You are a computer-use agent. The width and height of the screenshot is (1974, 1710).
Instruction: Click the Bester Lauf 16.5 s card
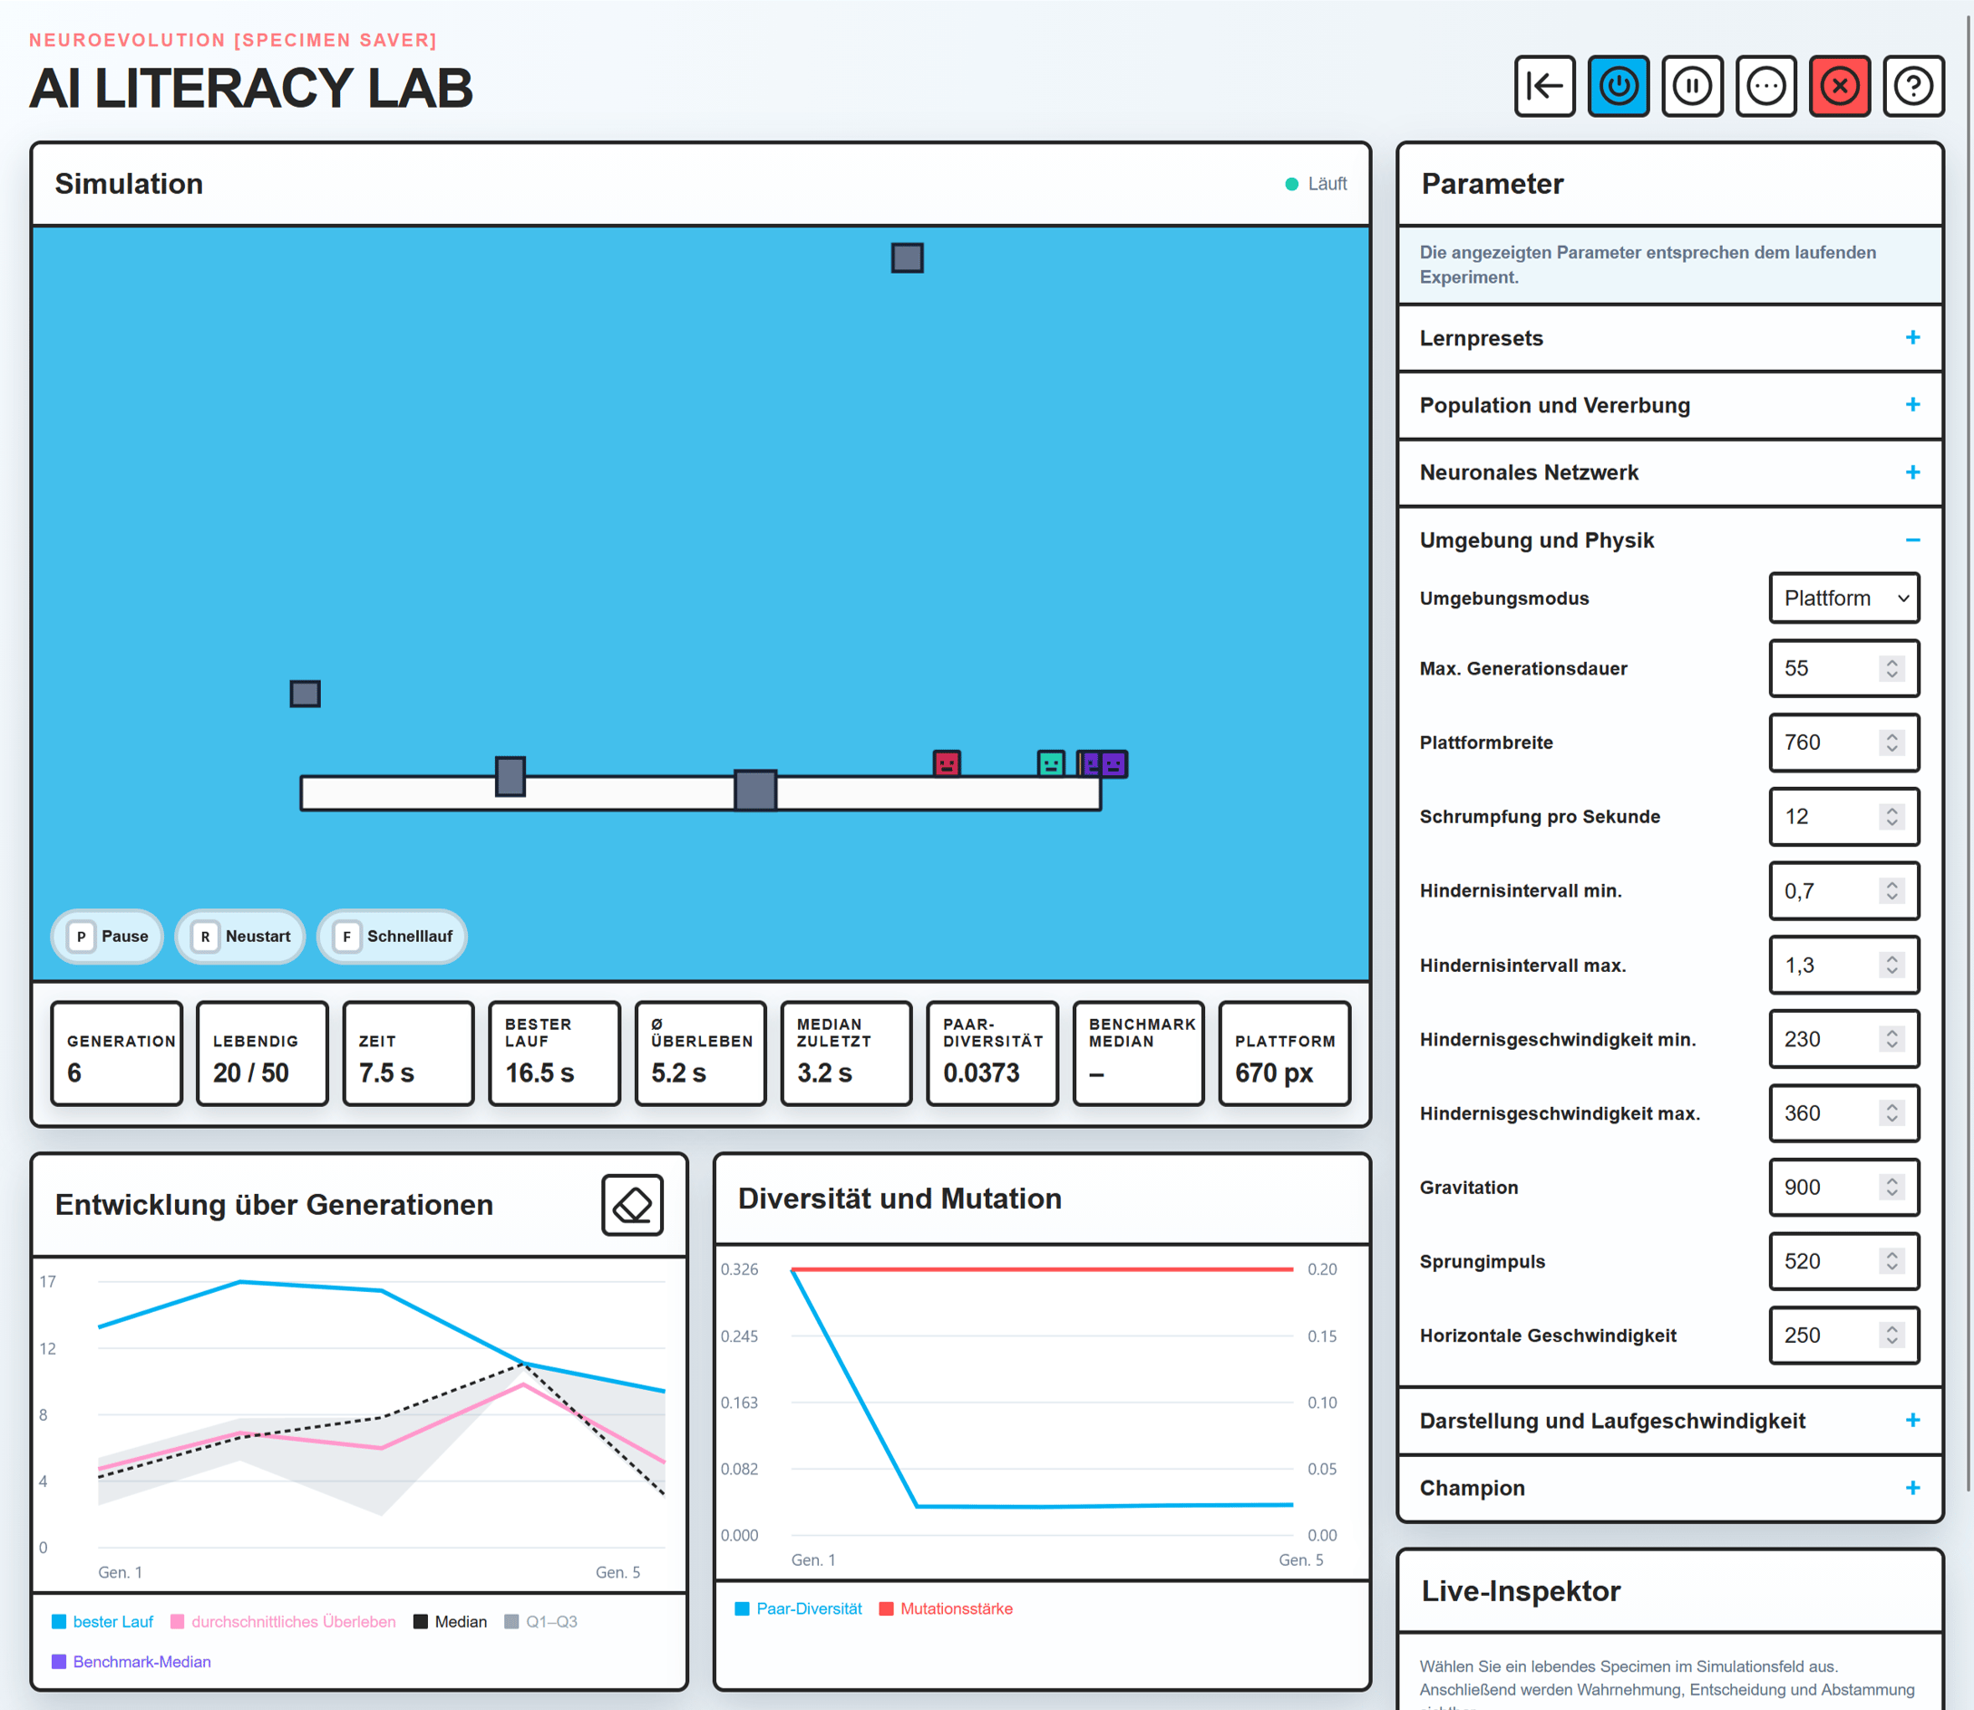pyautogui.click(x=554, y=1054)
